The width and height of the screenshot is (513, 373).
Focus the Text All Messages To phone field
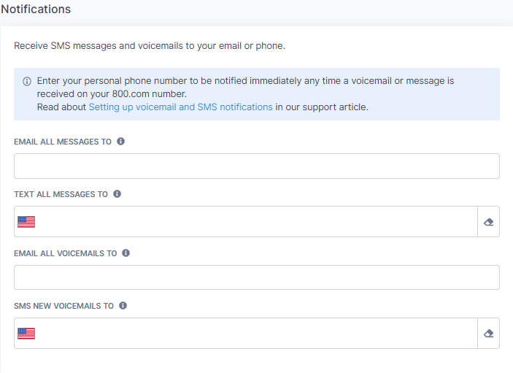pos(257,221)
